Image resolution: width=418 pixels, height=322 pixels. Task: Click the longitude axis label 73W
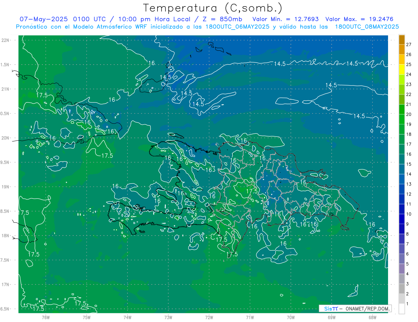click(x=168, y=317)
